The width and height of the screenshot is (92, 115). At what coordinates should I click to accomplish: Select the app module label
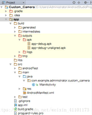pos(16,20)
